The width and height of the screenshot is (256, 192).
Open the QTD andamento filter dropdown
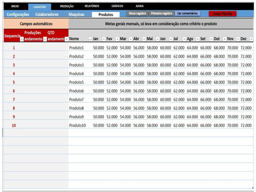67,39
